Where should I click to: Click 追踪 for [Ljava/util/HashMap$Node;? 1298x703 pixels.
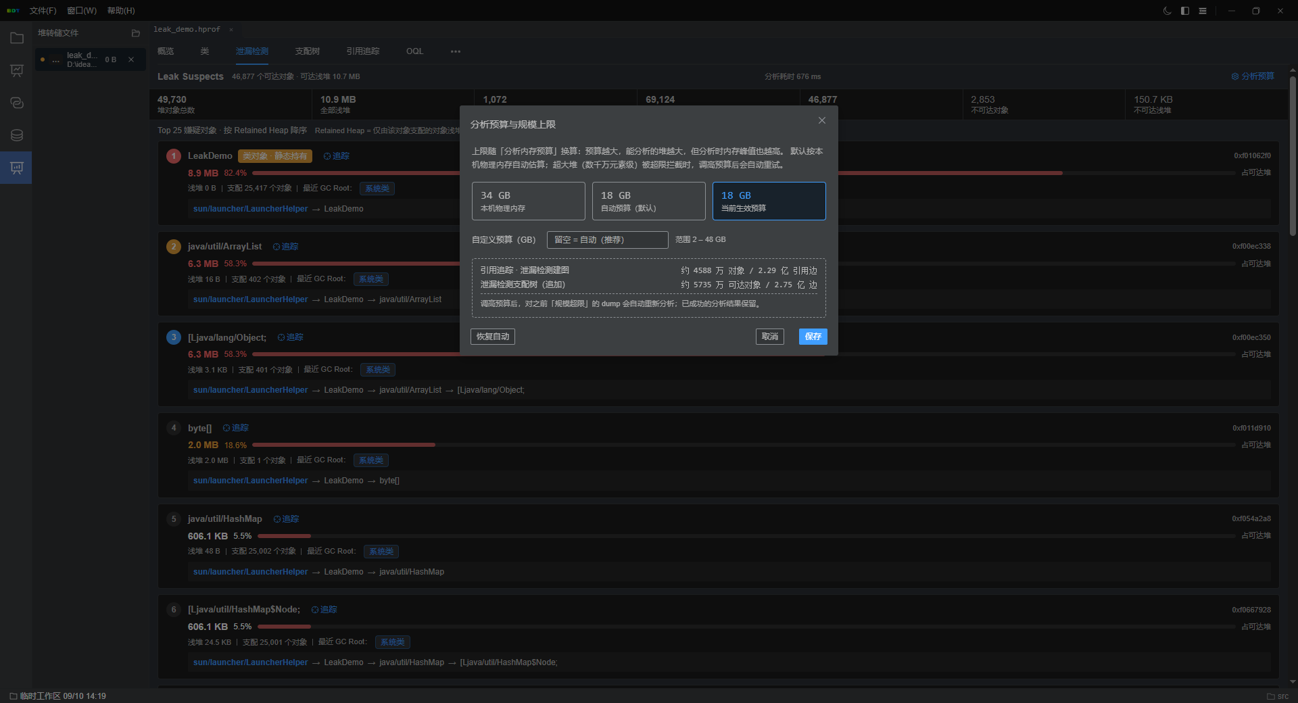tap(324, 610)
